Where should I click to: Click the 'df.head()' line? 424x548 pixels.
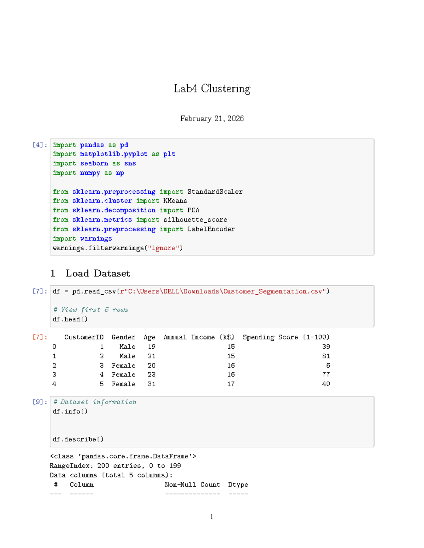coord(70,319)
